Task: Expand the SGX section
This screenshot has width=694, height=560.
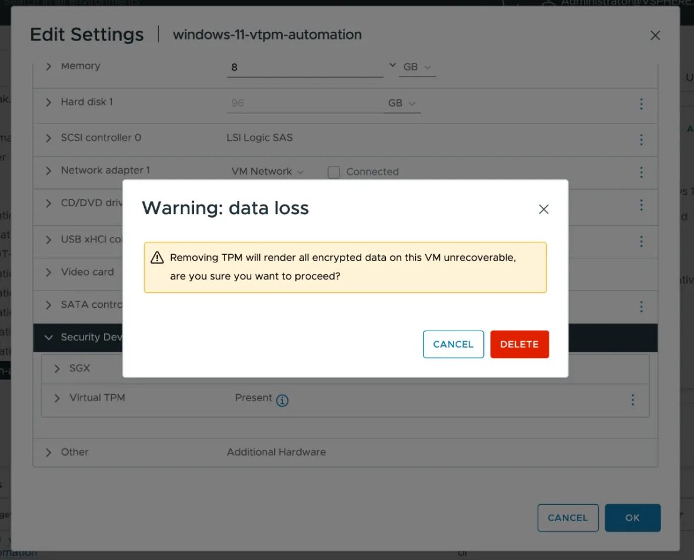Action: (x=56, y=368)
